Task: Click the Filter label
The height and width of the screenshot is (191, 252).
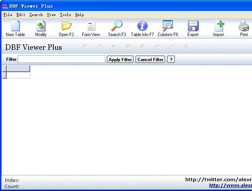Action: [x=11, y=59]
